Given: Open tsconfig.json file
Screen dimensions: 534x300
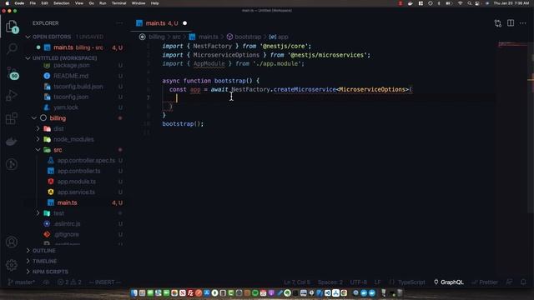Looking at the screenshot, I should point(71,97).
